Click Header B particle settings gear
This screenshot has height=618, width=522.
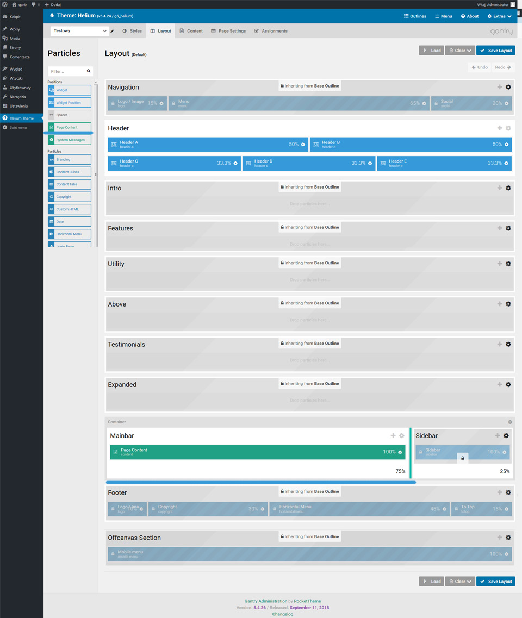(506, 145)
